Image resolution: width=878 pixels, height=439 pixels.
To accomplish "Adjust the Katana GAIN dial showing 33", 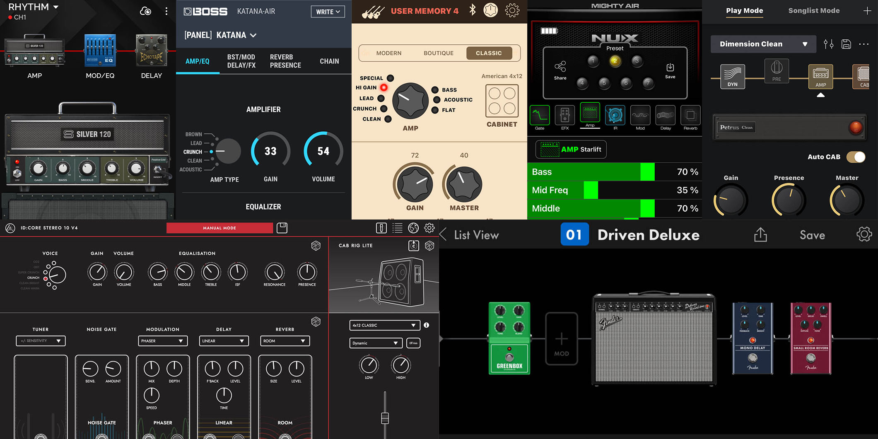I will (270, 151).
